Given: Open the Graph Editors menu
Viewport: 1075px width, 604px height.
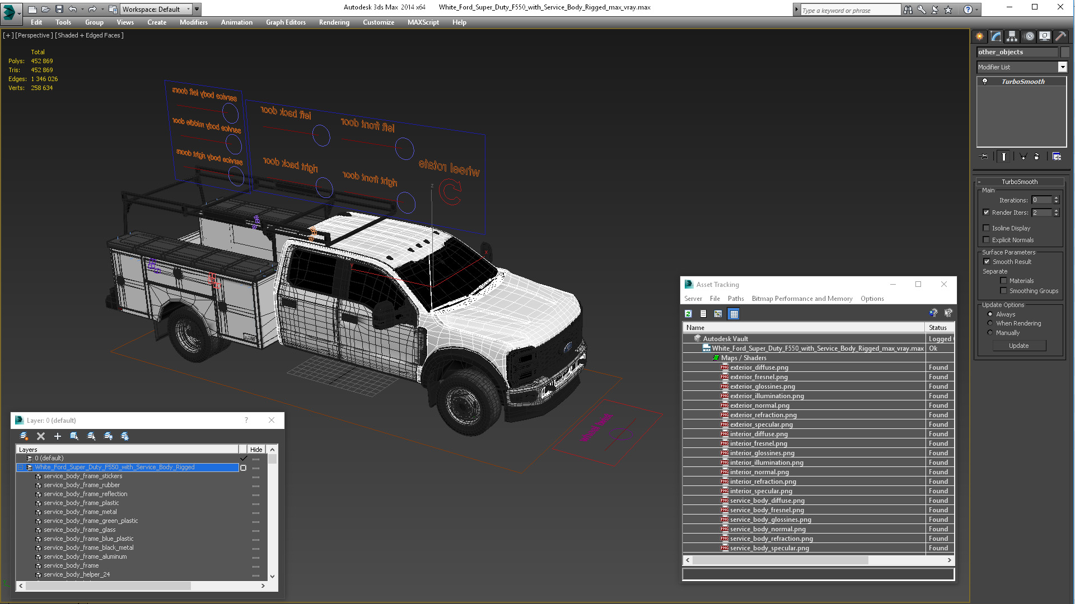Looking at the screenshot, I should click(286, 22).
